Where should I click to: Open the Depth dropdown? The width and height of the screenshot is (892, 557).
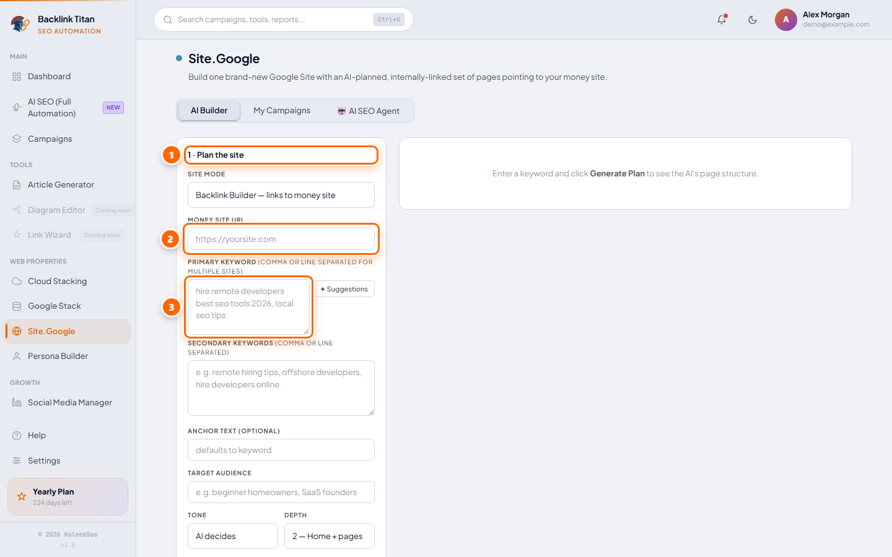coord(330,536)
